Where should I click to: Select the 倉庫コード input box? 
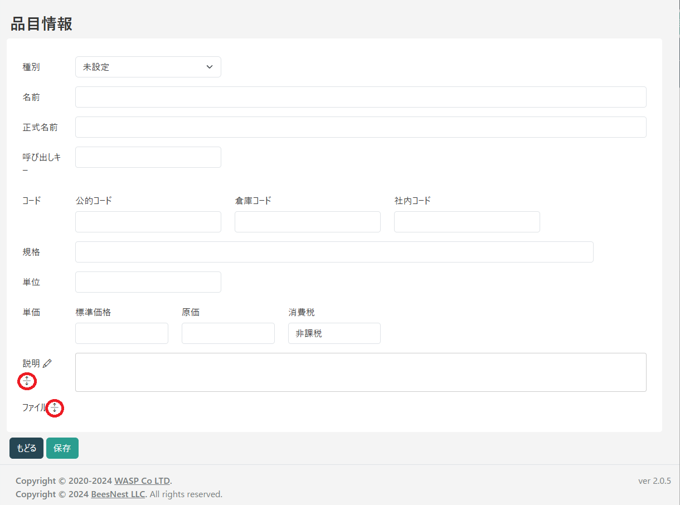(307, 222)
